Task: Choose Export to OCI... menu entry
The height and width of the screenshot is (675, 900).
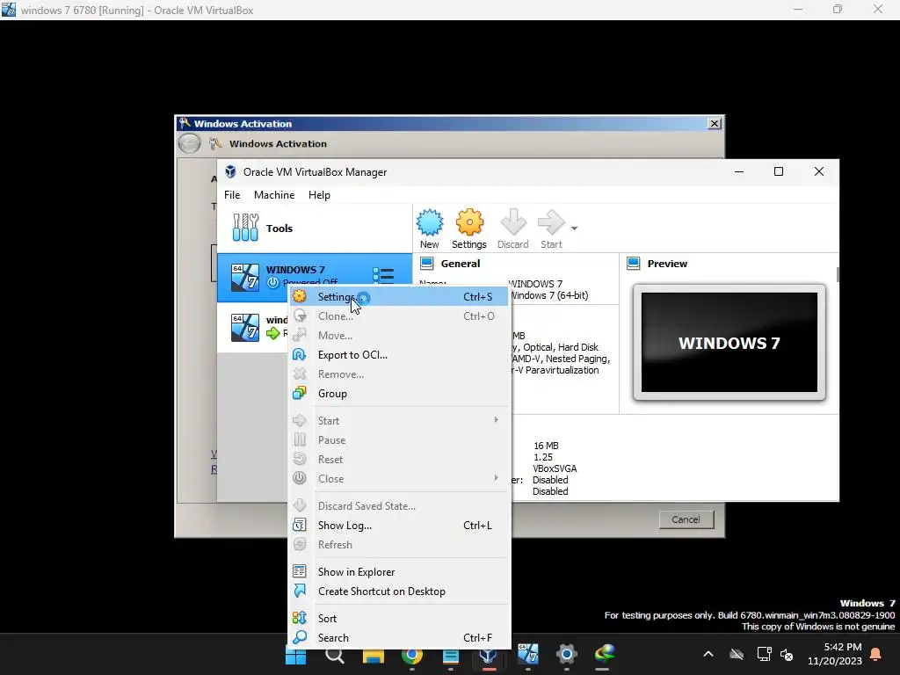Action: 398,355
